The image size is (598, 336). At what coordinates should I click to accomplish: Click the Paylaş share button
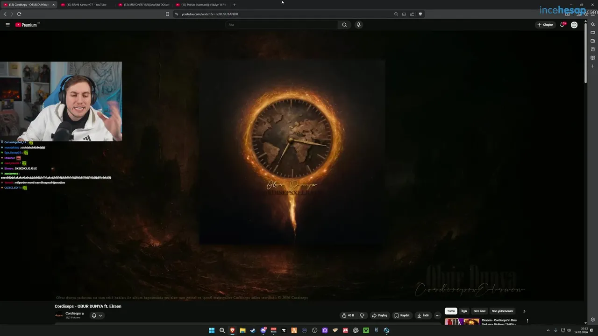[x=379, y=315]
